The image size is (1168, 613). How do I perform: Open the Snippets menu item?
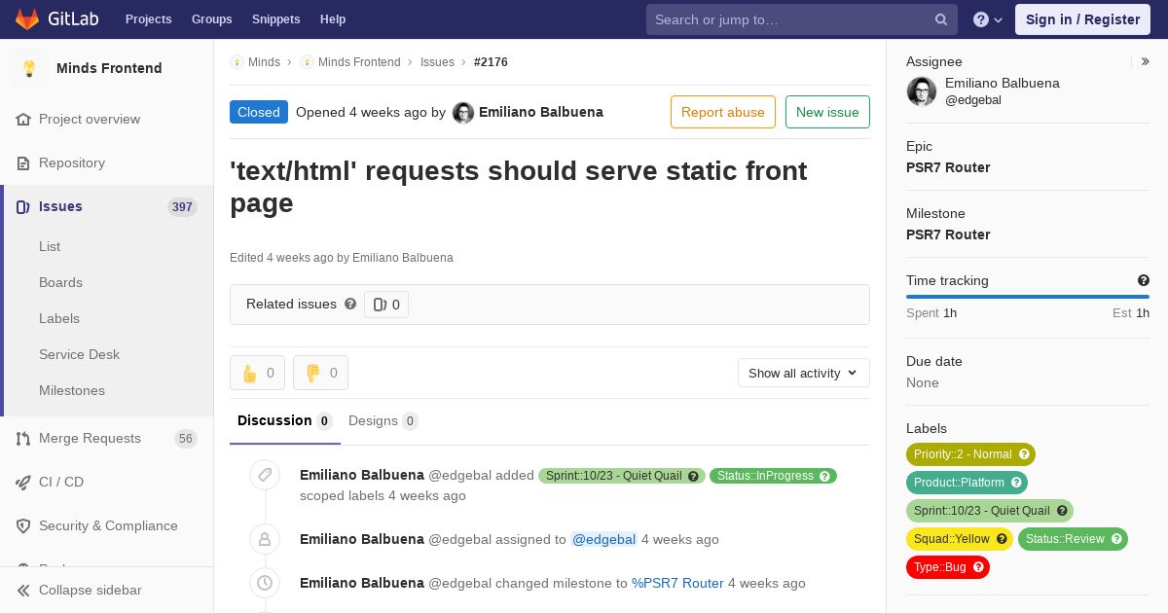pos(275,19)
